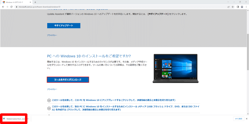This screenshot has width=249, height=124.
Task: Click the PC への Windows 10 のインストール heading
Action: 89,56
